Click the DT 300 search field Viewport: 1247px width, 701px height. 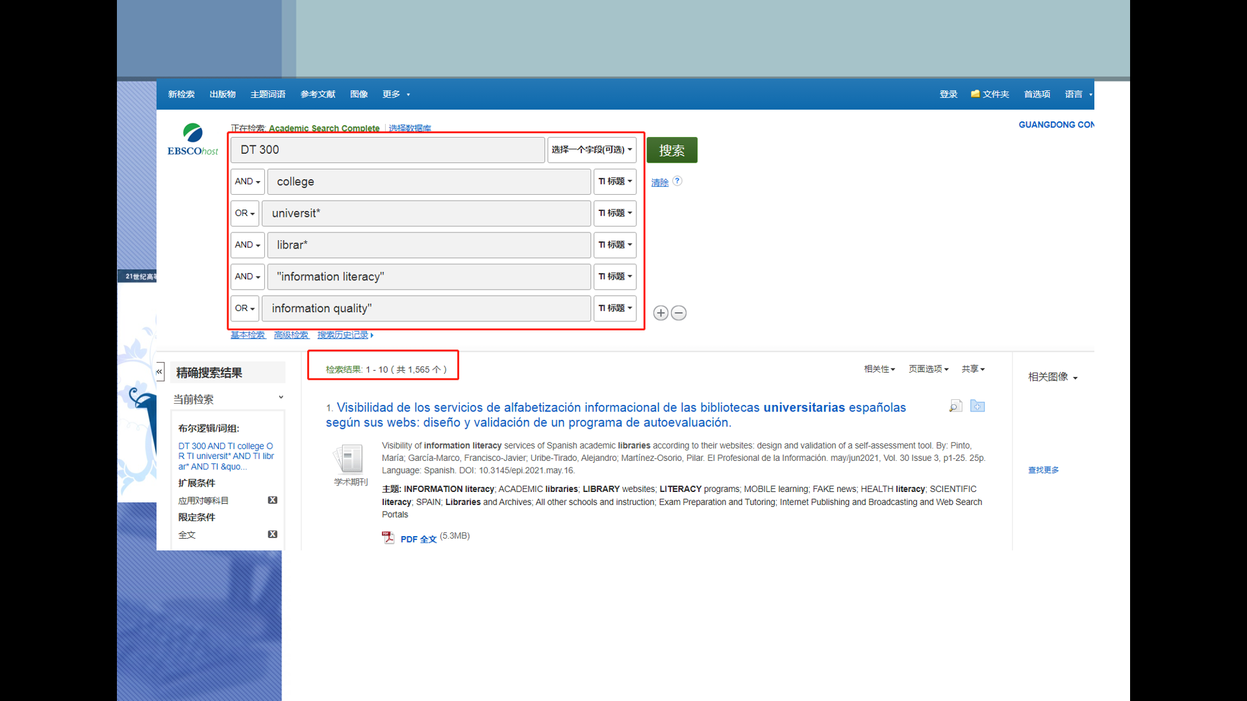pos(387,150)
